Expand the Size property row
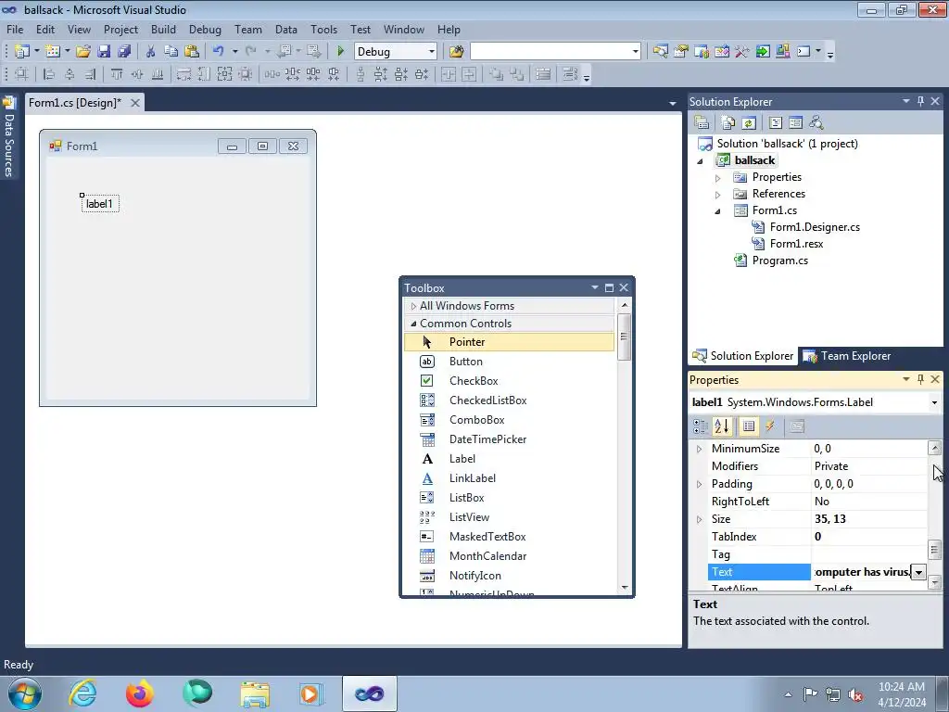The height and width of the screenshot is (712, 949). click(699, 519)
